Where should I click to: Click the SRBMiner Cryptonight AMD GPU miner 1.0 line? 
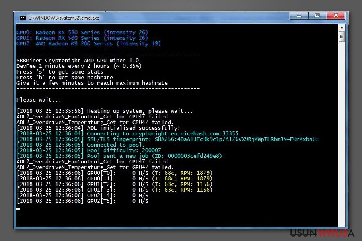coord(78,60)
